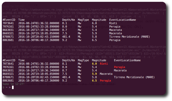Viewport: 172px width, 101px height.
Task: Click the yellow magnitude "6.0"
Action: [x=94, y=64]
